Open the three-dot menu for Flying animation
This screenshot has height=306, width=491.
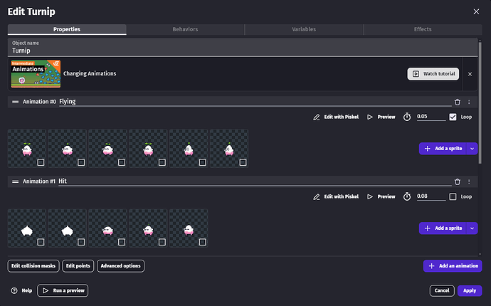click(x=469, y=102)
